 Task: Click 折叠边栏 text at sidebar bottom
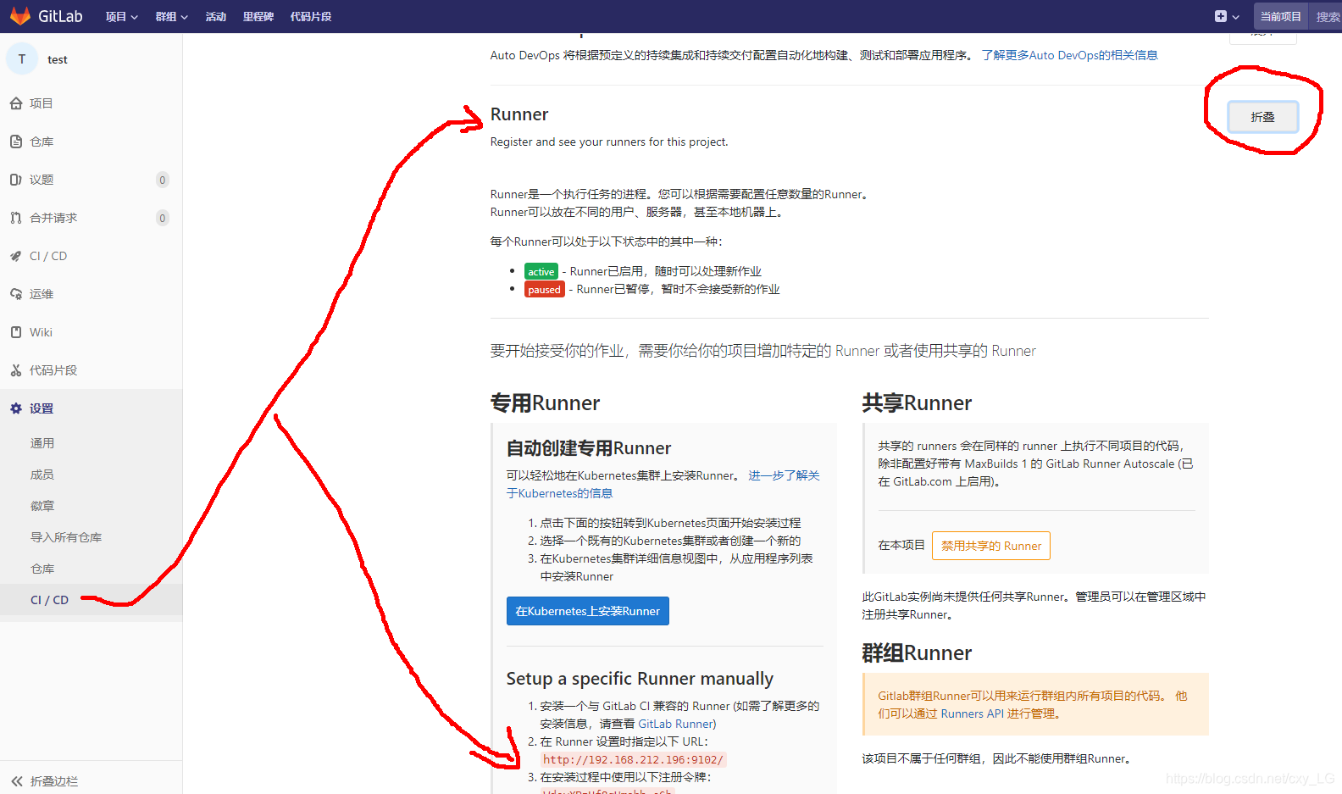point(54,781)
